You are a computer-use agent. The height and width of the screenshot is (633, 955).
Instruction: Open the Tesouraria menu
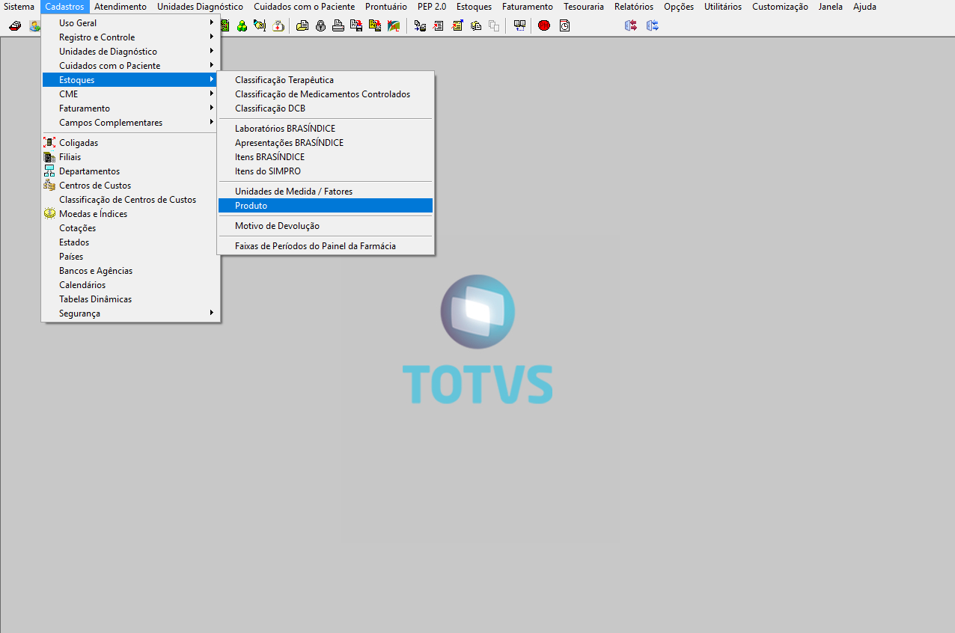(584, 7)
